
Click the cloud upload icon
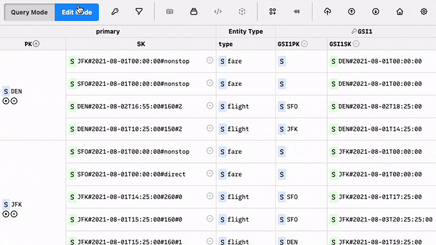[x=328, y=11]
